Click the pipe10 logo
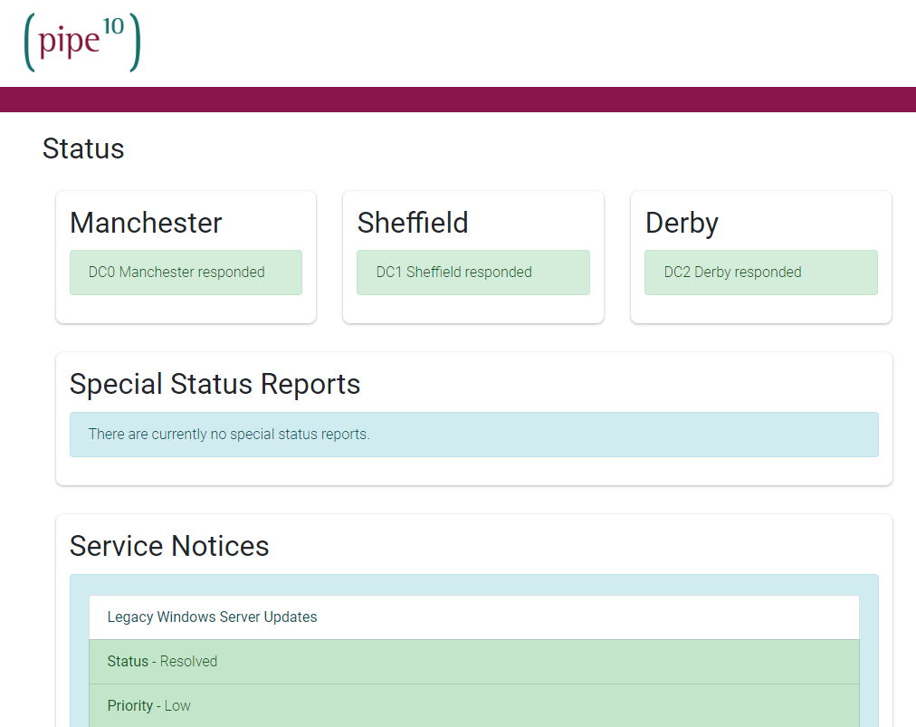916x727 pixels. click(81, 42)
